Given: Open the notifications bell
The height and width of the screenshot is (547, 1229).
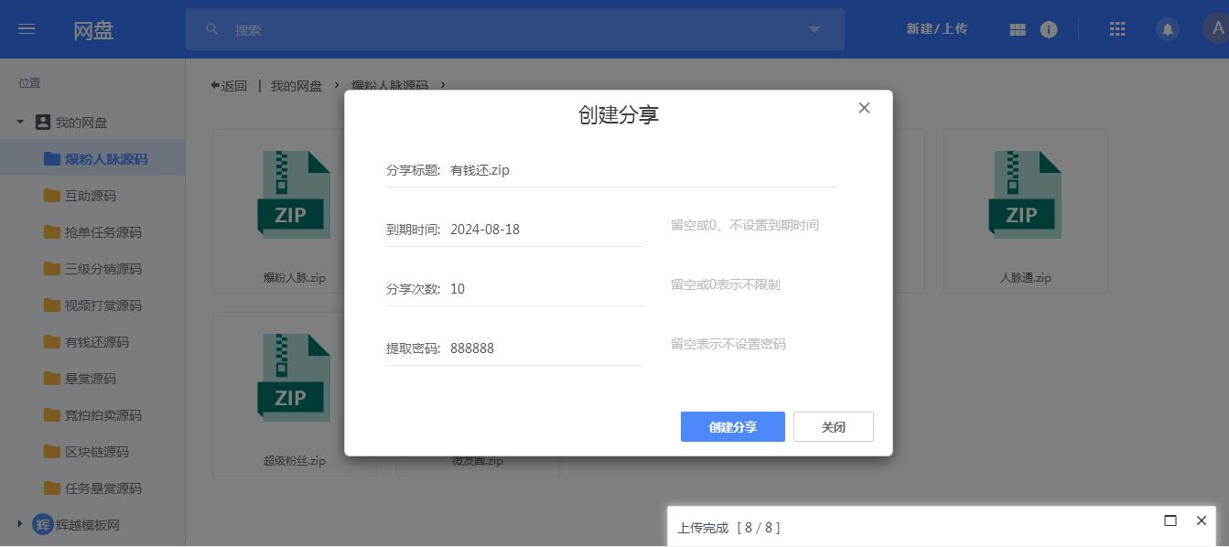Looking at the screenshot, I should click(1167, 29).
